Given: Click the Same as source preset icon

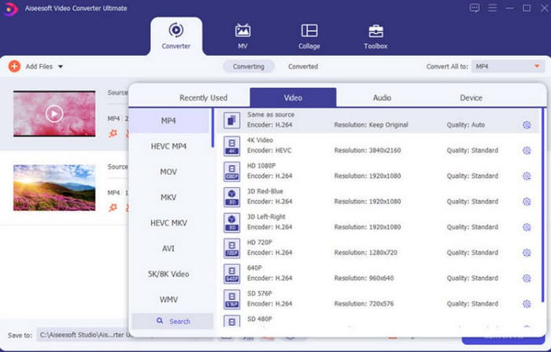Looking at the screenshot, I should pos(232,120).
